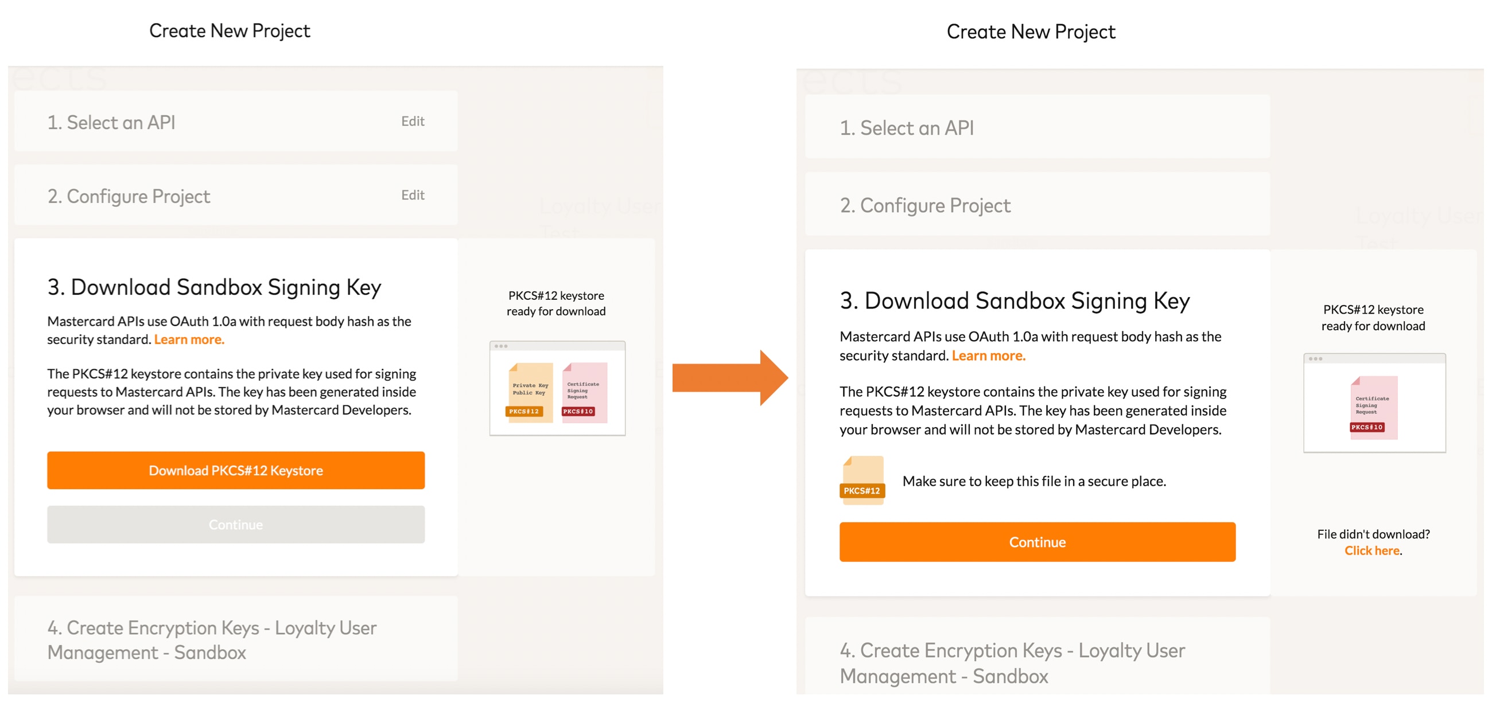
Task: Click PKCS#12 icon beside the secure place reminder
Action: tap(862, 481)
